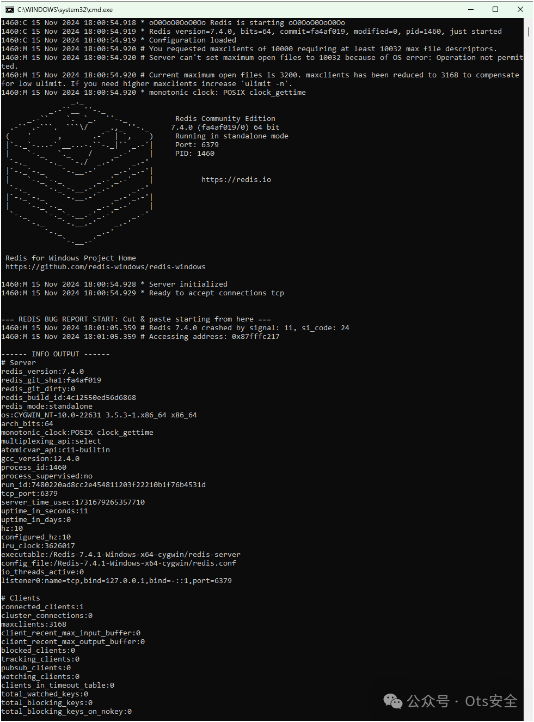Minimize the cmd.exe window
This screenshot has height=722, width=534.
pos(471,9)
